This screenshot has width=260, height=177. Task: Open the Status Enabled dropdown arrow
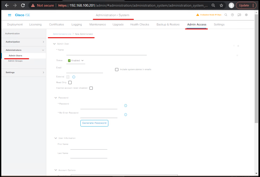click(82, 61)
